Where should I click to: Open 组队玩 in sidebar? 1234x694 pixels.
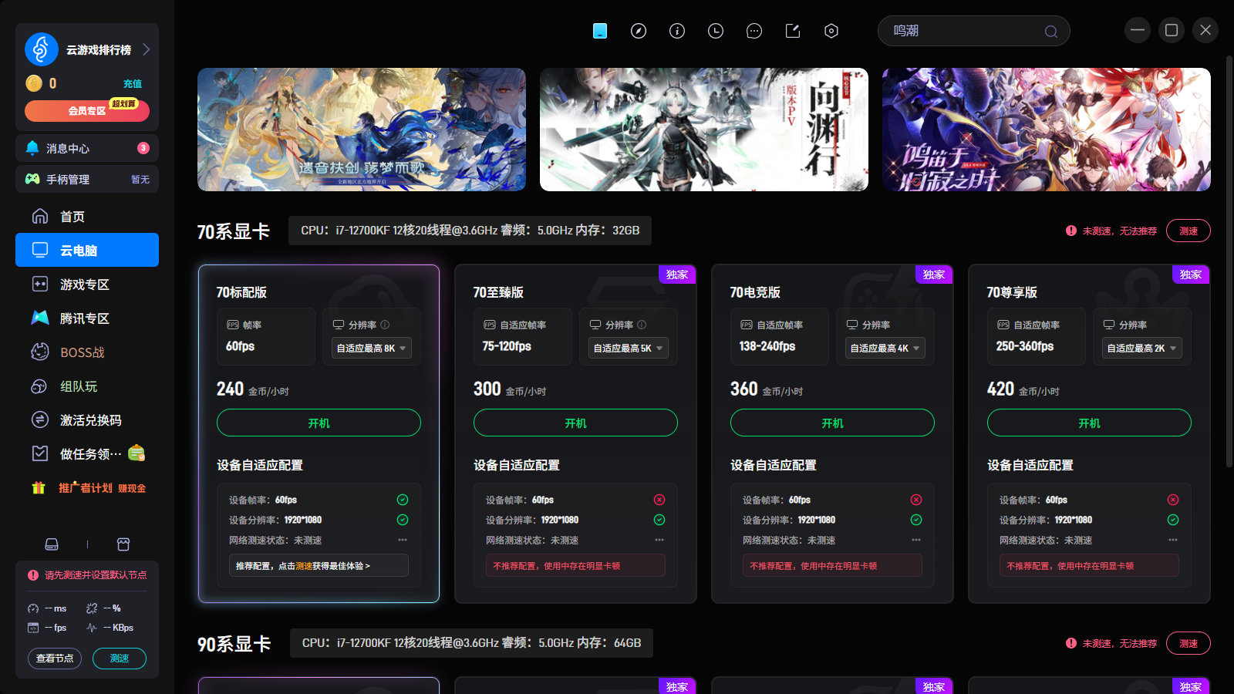tap(87, 386)
